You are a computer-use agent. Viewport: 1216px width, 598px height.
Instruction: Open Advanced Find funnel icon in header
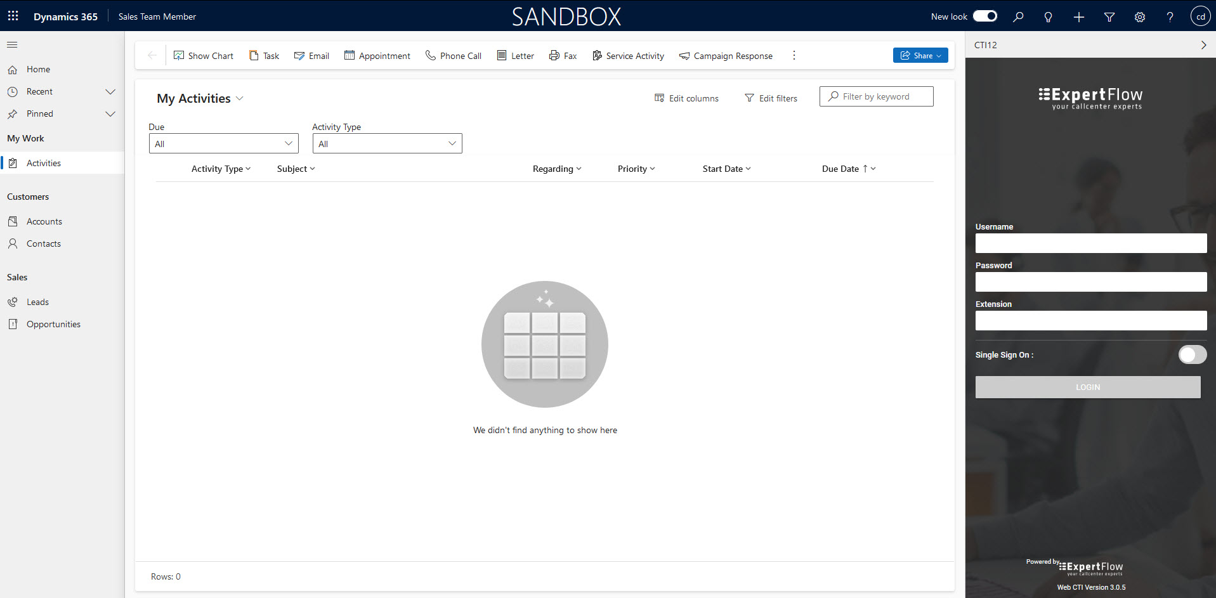pyautogui.click(x=1109, y=17)
